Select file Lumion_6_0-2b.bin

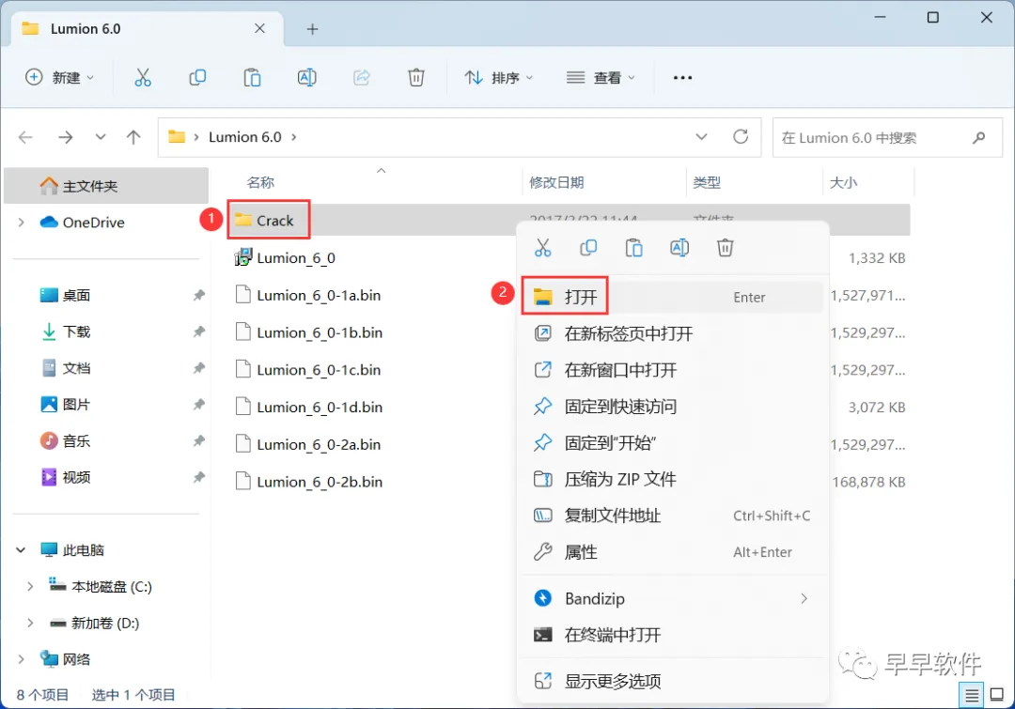coord(309,482)
